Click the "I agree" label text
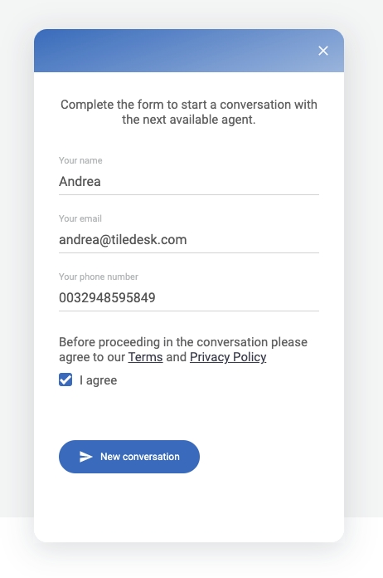The image size is (383, 578). 98,380
